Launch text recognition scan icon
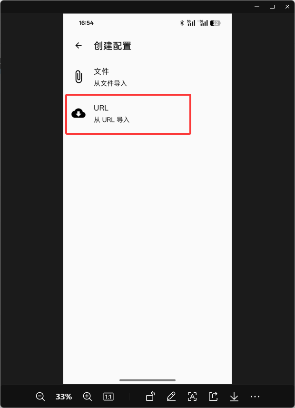 (192, 397)
